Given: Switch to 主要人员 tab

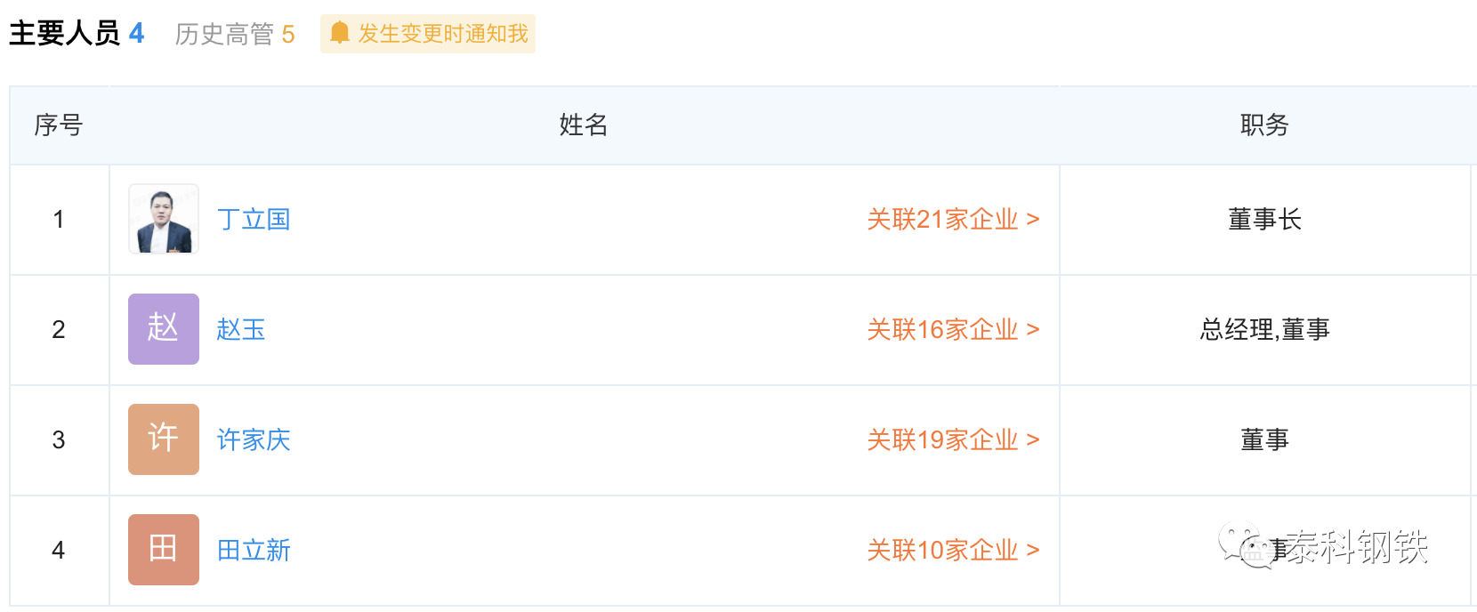Looking at the screenshot, I should [x=77, y=34].
